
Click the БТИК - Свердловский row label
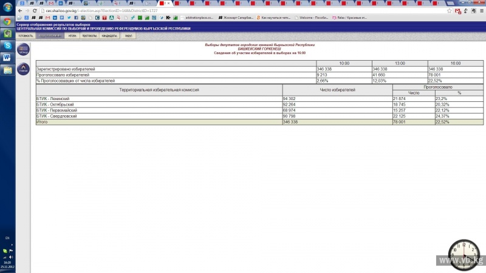tap(56, 116)
